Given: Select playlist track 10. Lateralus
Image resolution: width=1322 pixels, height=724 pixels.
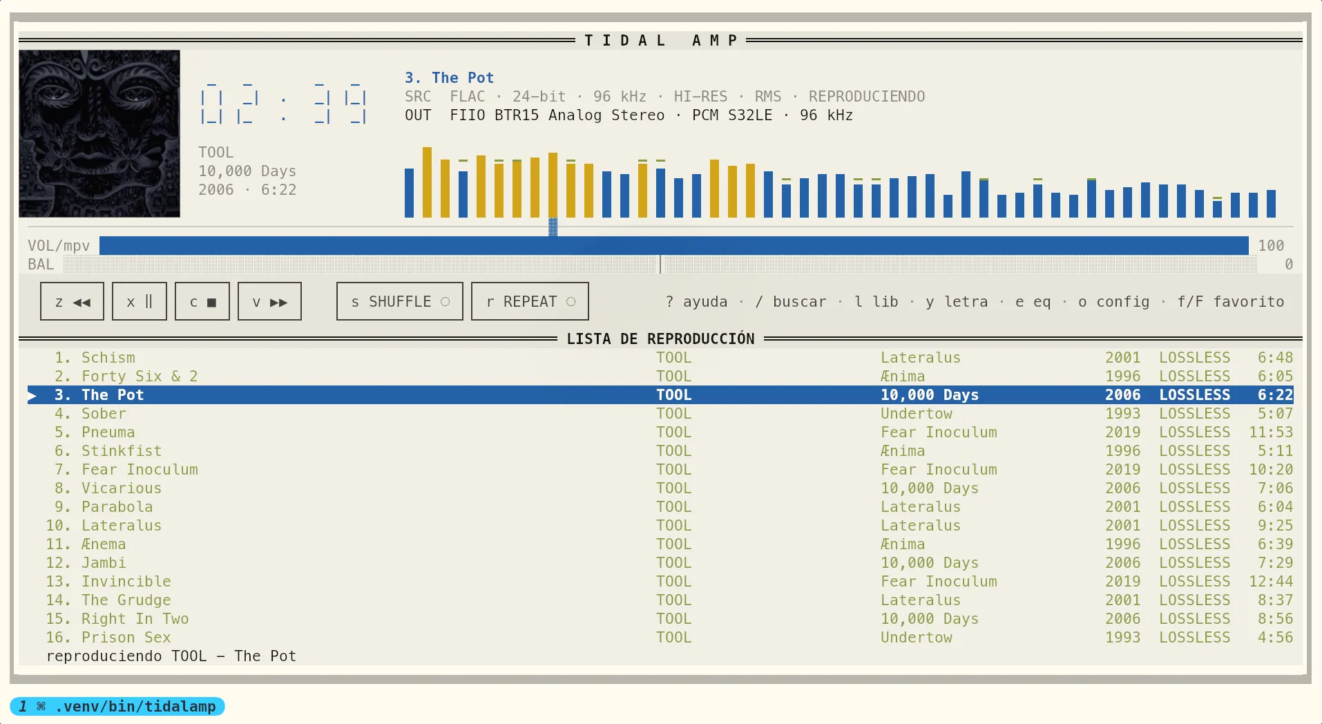Looking at the screenshot, I should tap(660, 525).
